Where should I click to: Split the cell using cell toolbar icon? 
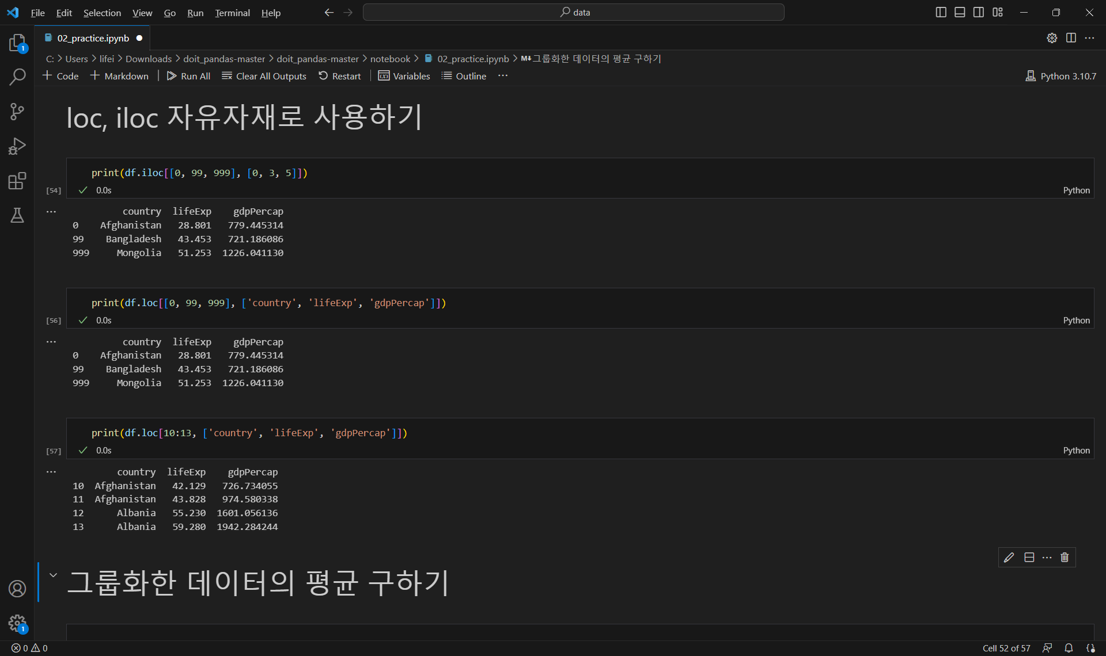(1029, 557)
